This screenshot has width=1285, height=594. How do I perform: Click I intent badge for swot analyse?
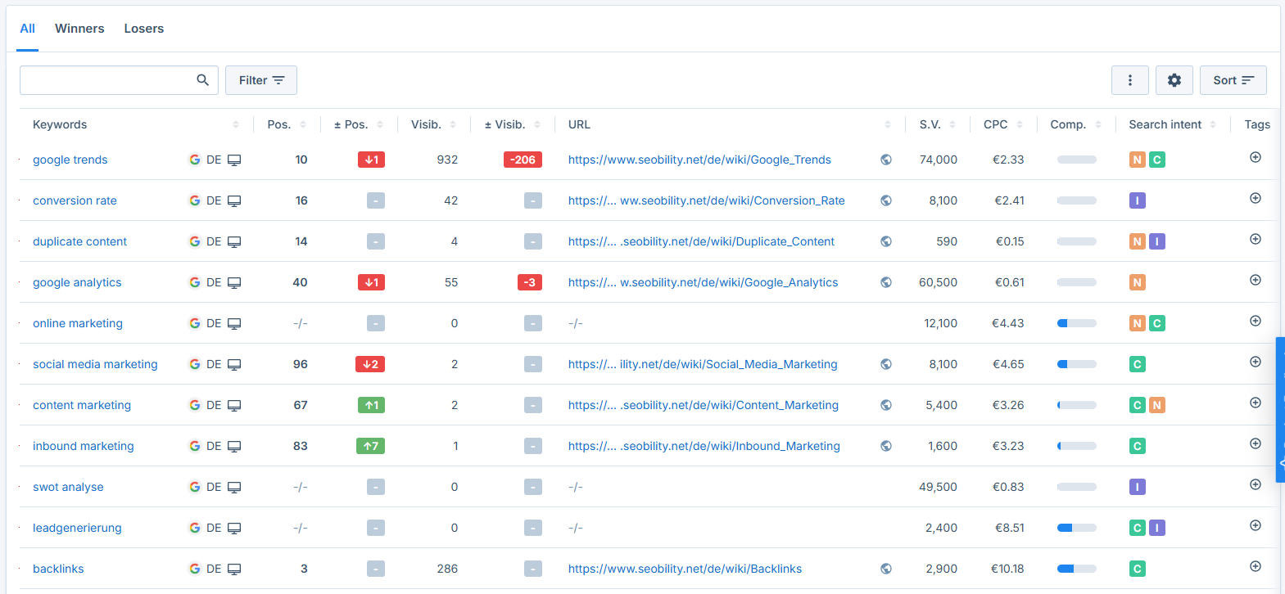[1137, 487]
